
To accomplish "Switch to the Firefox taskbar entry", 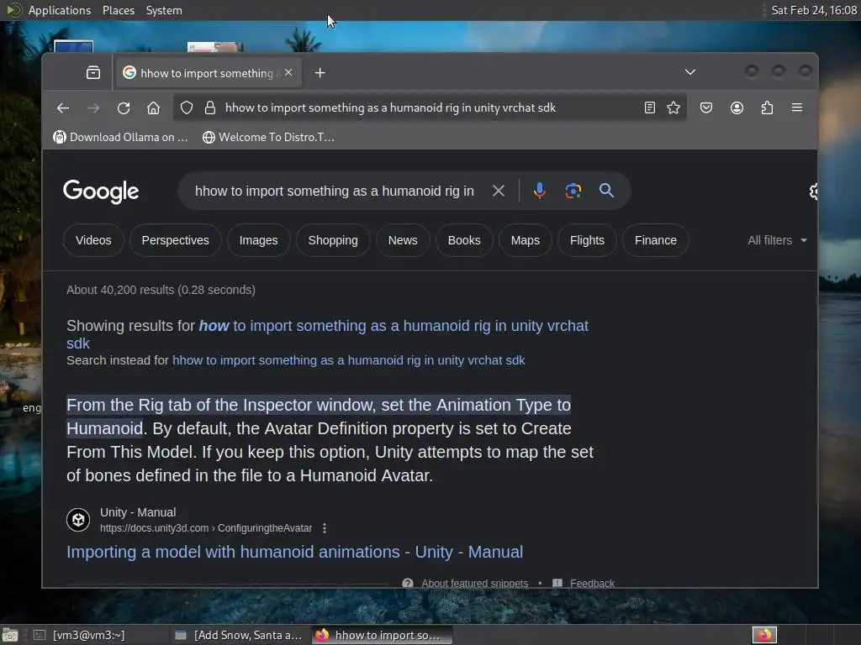I will point(382,635).
